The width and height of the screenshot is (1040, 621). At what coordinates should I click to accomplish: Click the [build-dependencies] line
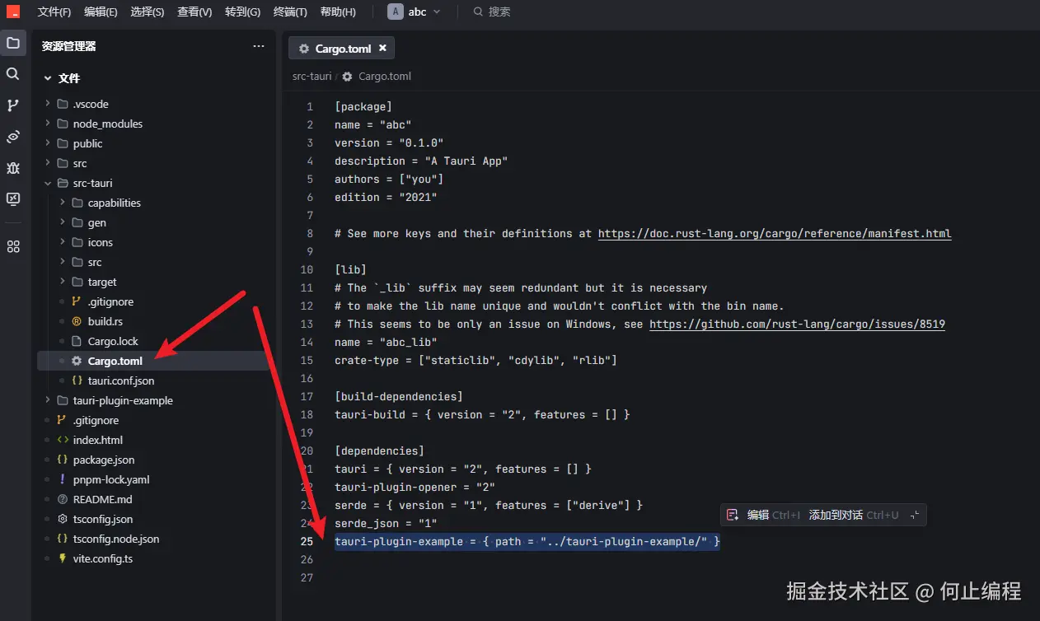point(399,396)
